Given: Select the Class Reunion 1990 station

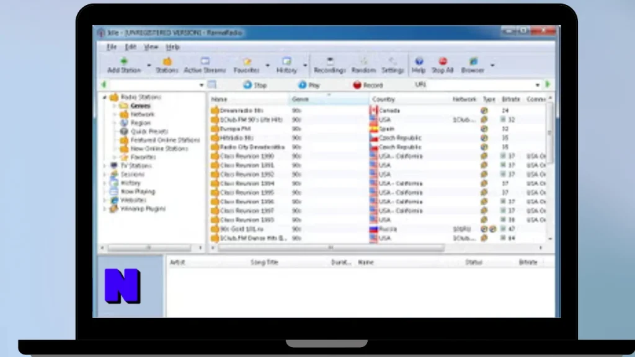Looking at the screenshot, I should pos(247,156).
